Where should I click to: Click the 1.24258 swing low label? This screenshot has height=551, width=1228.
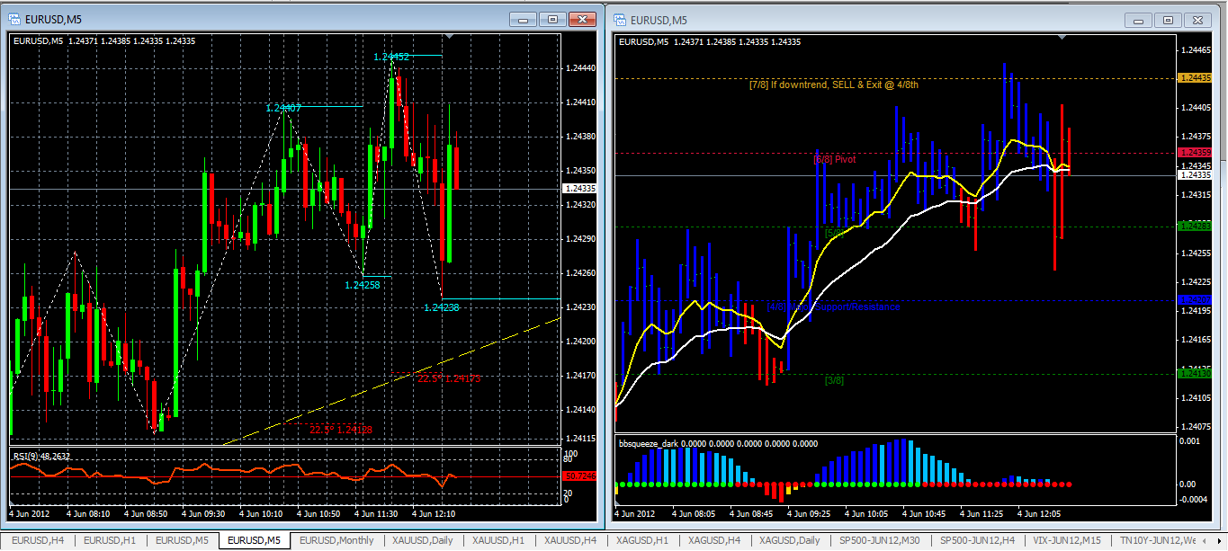tap(362, 285)
